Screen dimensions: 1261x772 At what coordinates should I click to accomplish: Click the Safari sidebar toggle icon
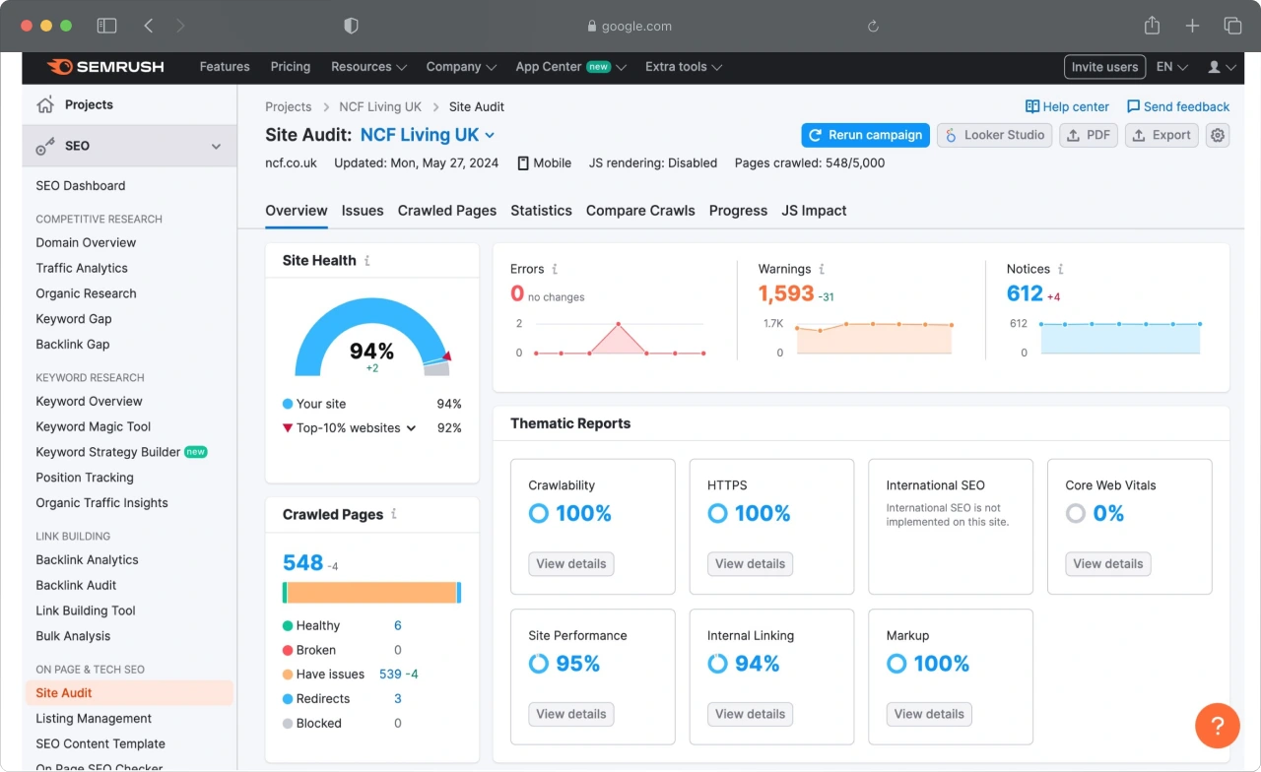point(106,26)
